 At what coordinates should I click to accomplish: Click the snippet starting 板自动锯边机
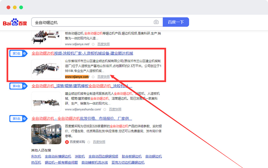coord(113,36)
